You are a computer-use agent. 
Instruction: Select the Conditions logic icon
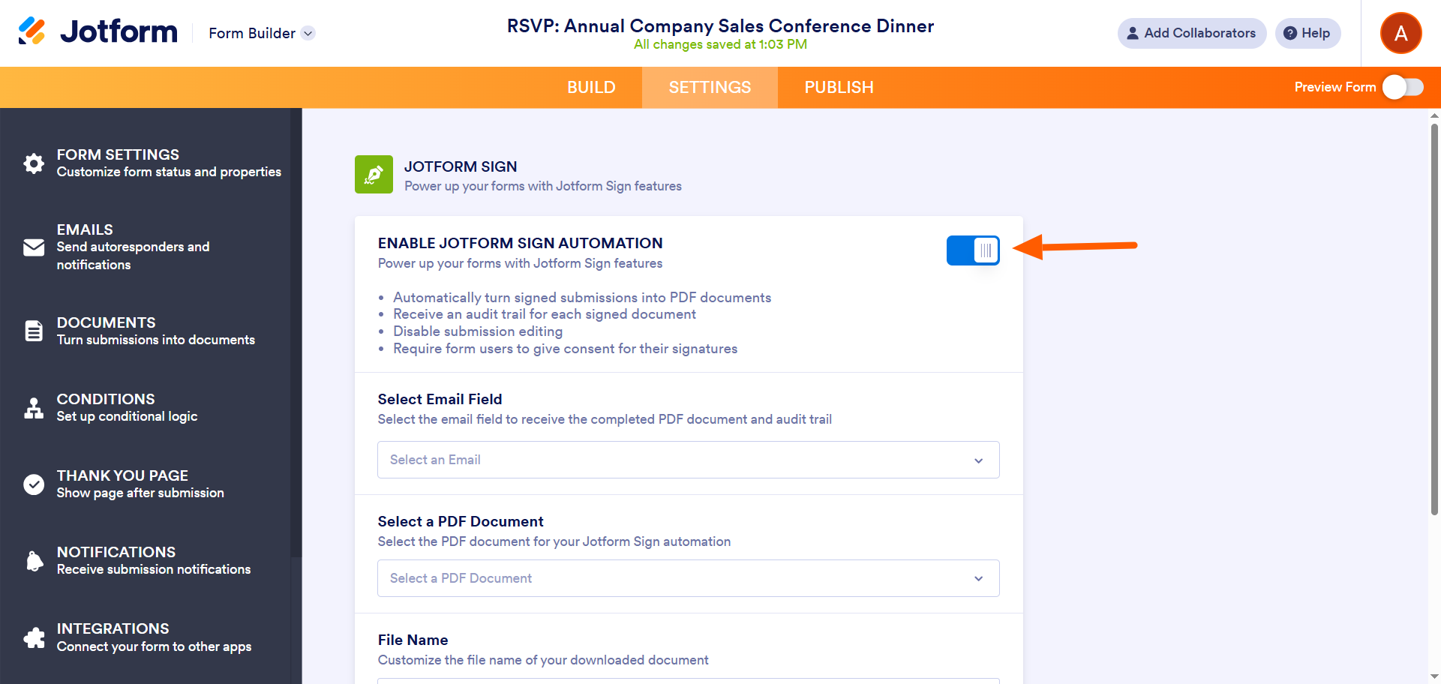pos(34,408)
